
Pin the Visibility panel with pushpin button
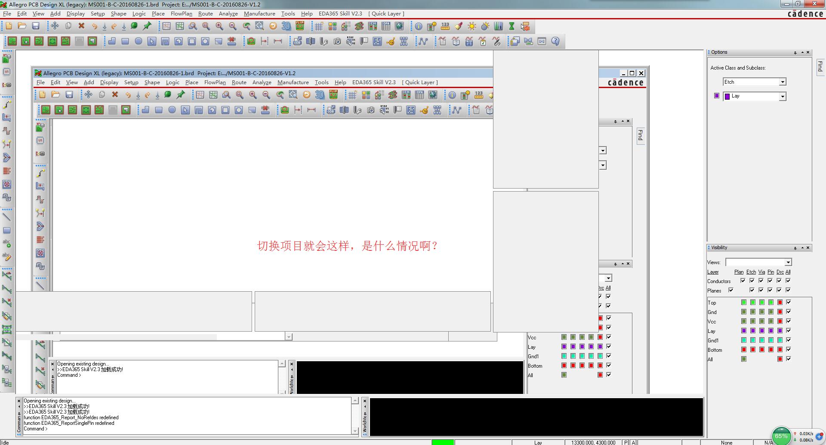tap(795, 248)
